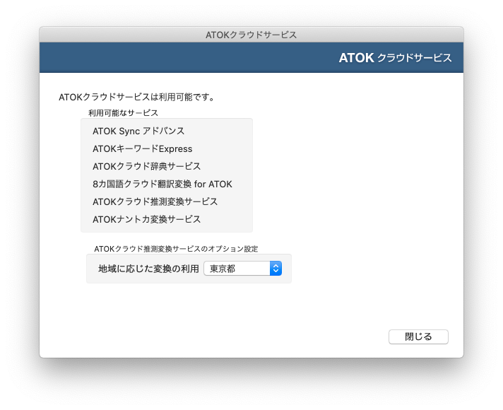Click the 利用可能なサービス heading label
Image resolution: width=503 pixels, height=410 pixels.
[x=123, y=113]
